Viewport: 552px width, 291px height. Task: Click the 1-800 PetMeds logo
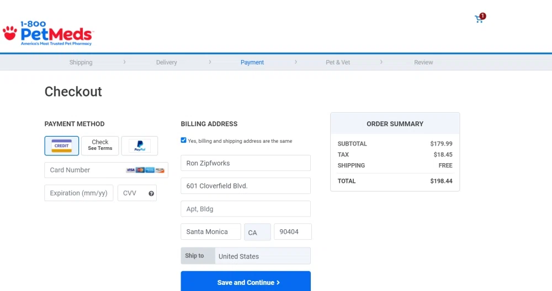[49, 33]
